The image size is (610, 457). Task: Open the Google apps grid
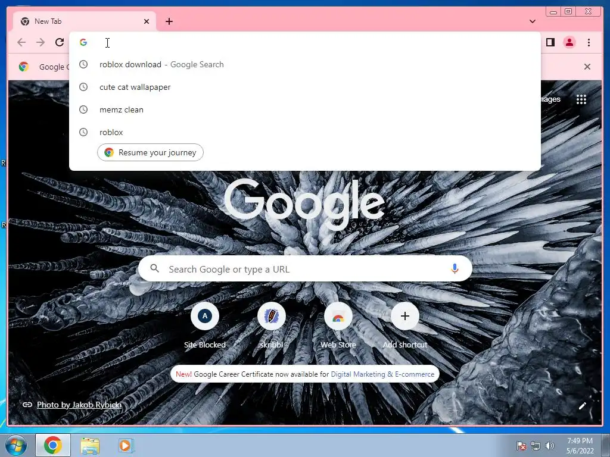coord(581,99)
